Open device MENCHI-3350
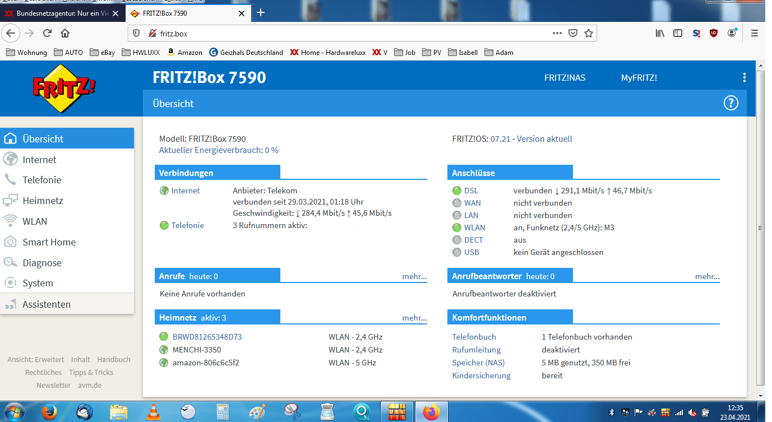Viewport: 772px width, 422px height. [x=197, y=350]
